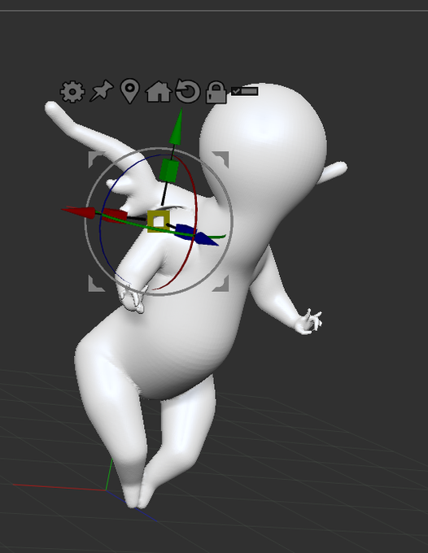Click the character's round head
428x553 pixels.
click(x=263, y=141)
